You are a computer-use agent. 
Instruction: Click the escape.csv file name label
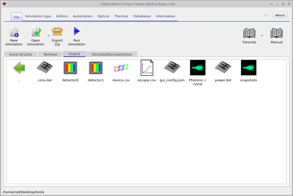(x=147, y=80)
